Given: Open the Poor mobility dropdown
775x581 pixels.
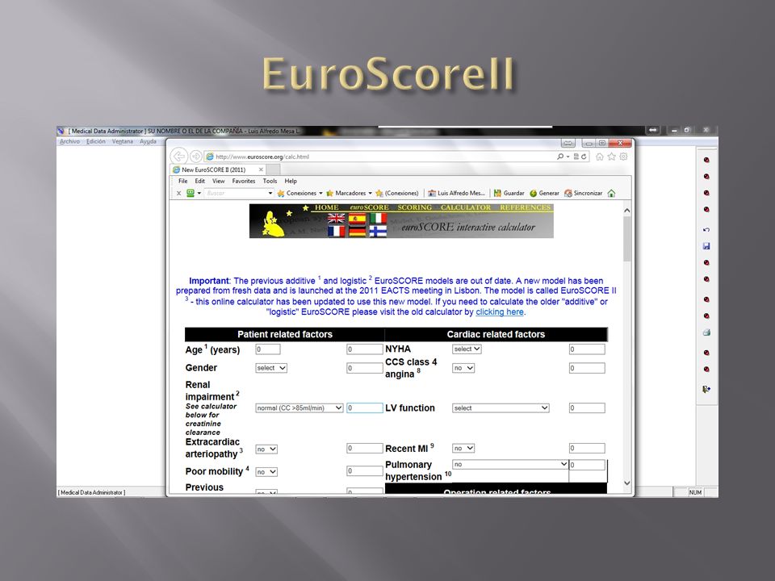Looking at the screenshot, I should point(266,472).
